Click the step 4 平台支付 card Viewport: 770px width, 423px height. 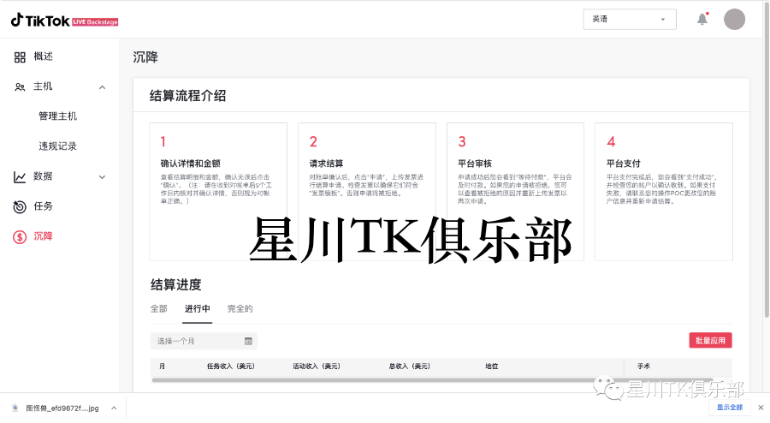(664, 192)
